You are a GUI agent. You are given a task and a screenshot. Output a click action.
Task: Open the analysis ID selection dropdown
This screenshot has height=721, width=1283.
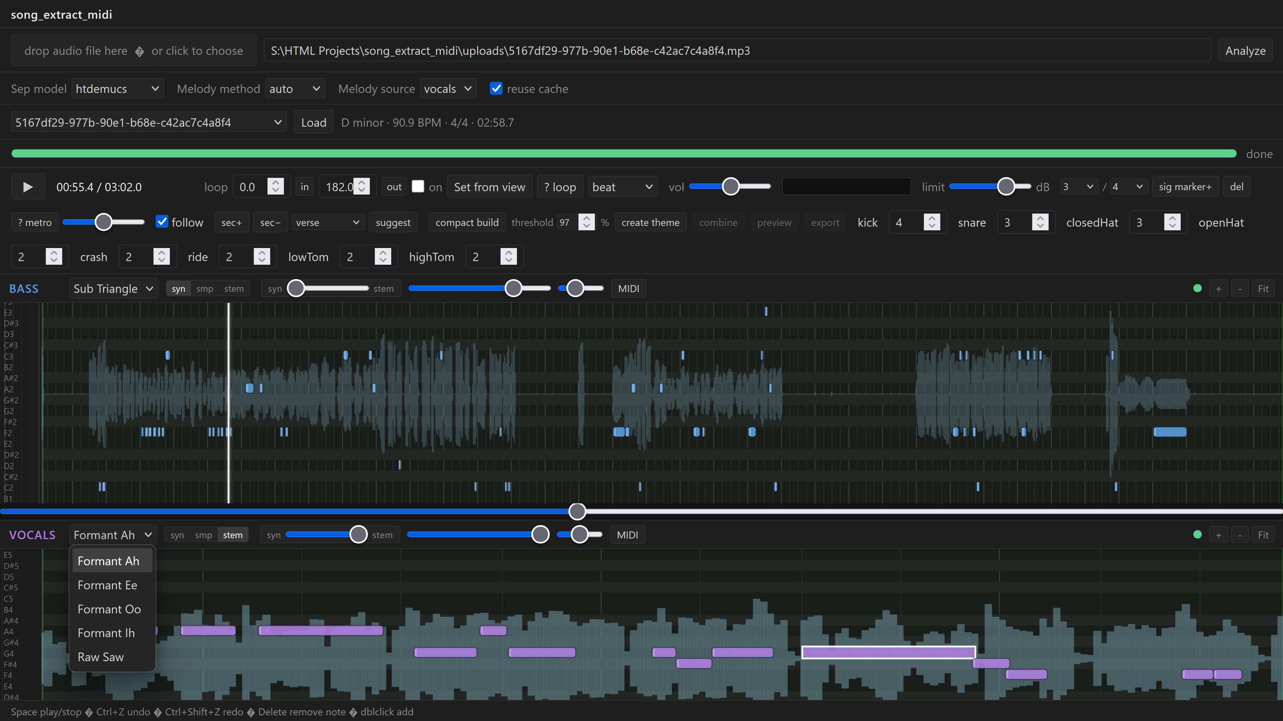pyautogui.click(x=148, y=122)
